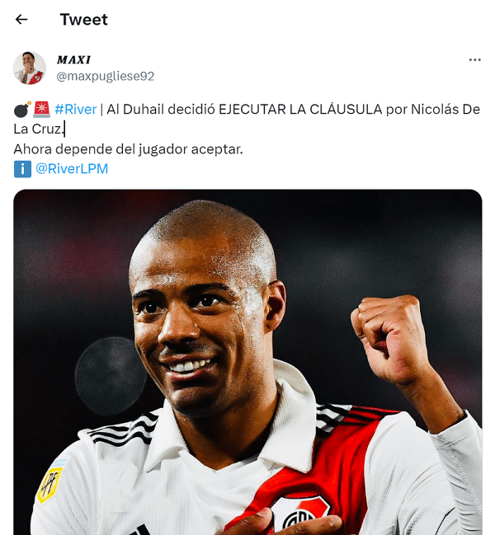Screen dimensions: 495x535
Task: Click the red siren emoji
Action: point(41,109)
